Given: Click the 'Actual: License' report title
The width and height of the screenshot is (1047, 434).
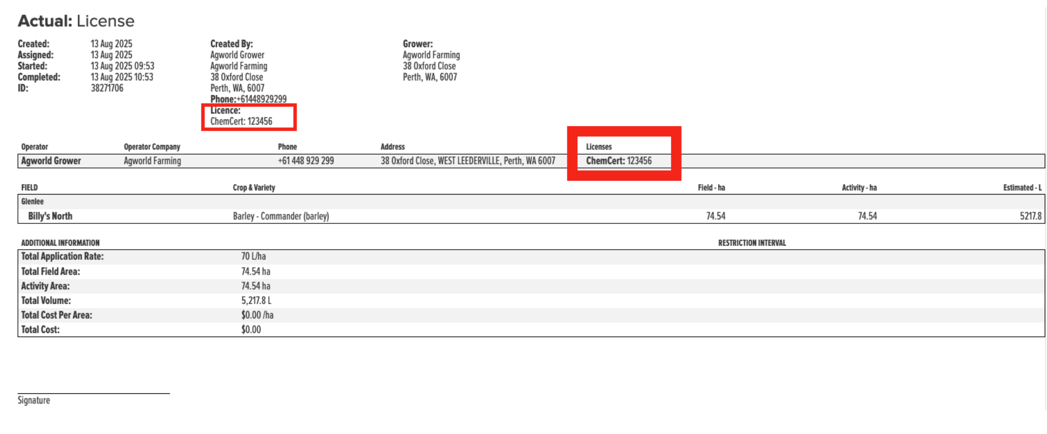Looking at the screenshot, I should click(x=76, y=21).
